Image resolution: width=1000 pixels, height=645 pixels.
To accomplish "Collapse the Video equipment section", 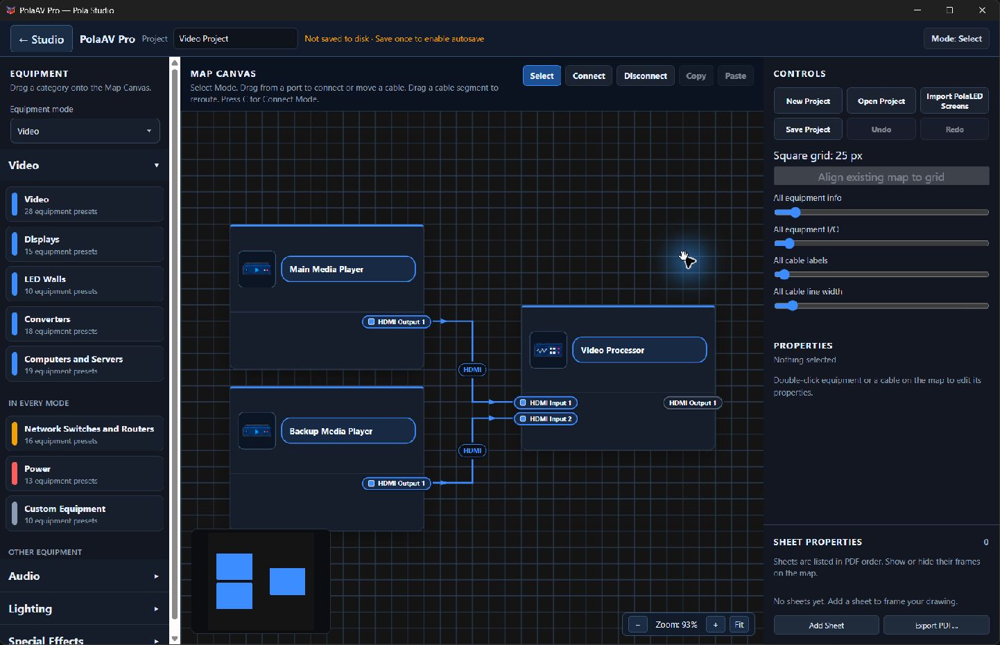I will [x=84, y=166].
